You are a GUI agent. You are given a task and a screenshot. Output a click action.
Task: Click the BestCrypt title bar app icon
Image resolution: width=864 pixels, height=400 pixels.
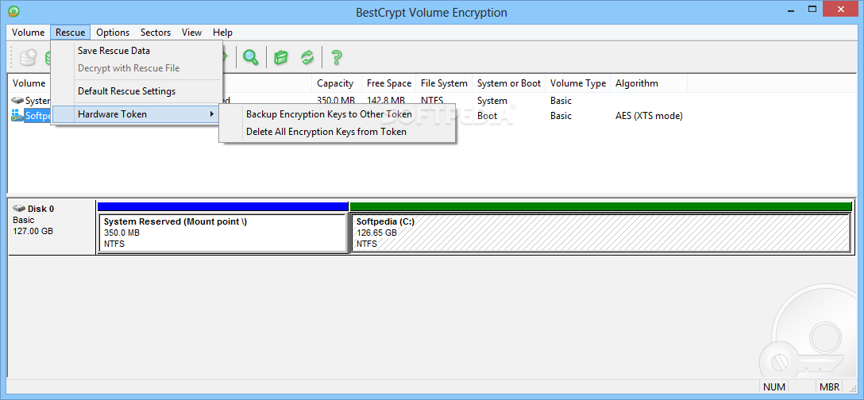pos(13,11)
